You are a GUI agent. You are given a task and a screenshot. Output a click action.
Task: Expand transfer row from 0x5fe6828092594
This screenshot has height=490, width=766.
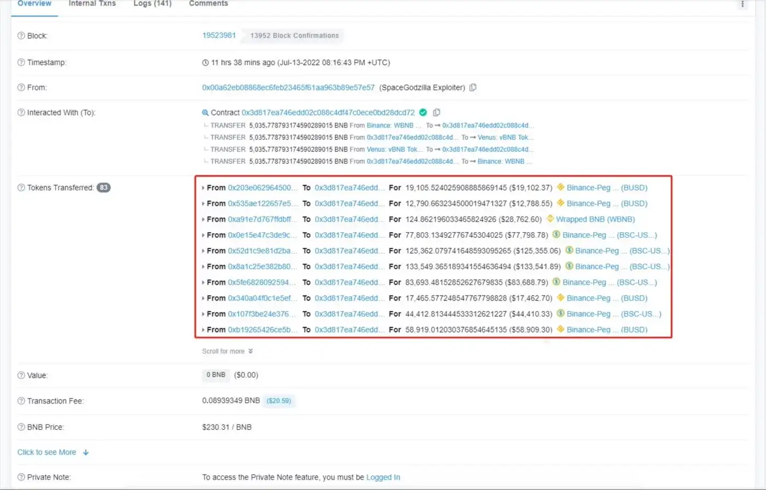pyautogui.click(x=204, y=283)
